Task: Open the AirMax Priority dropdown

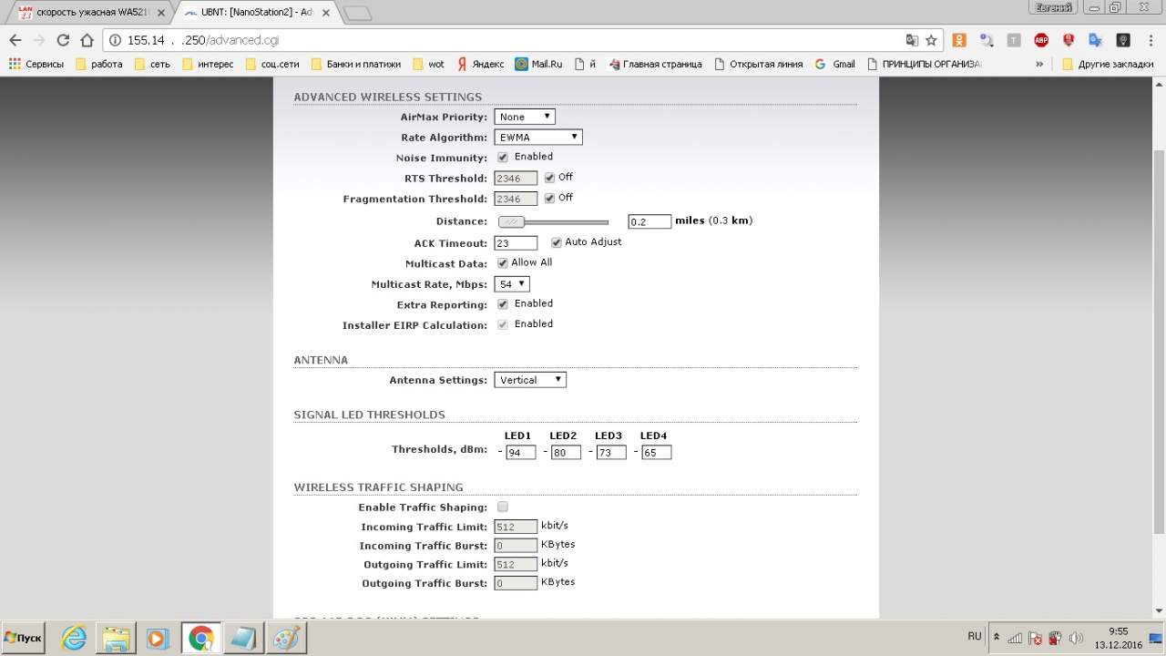Action: click(525, 117)
